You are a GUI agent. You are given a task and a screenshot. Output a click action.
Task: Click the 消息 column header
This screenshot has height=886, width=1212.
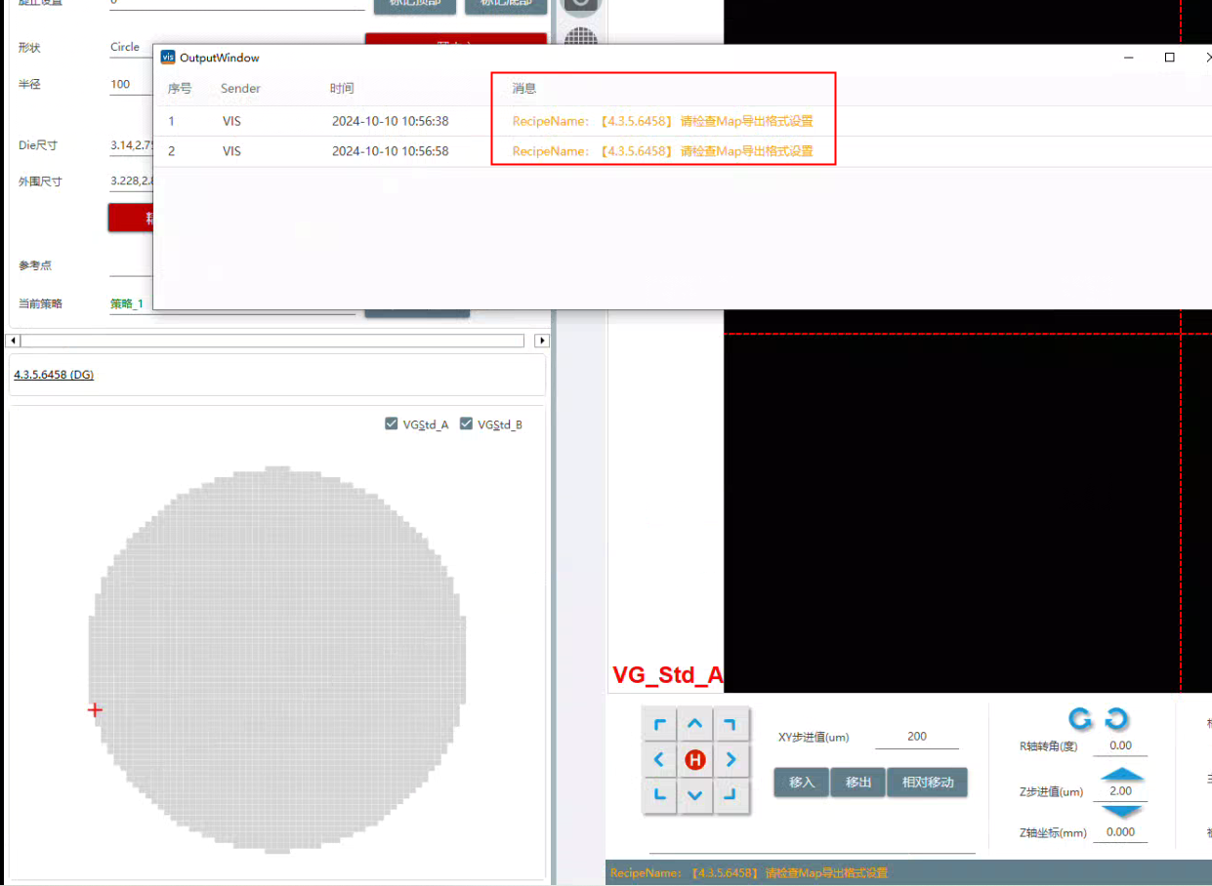524,89
